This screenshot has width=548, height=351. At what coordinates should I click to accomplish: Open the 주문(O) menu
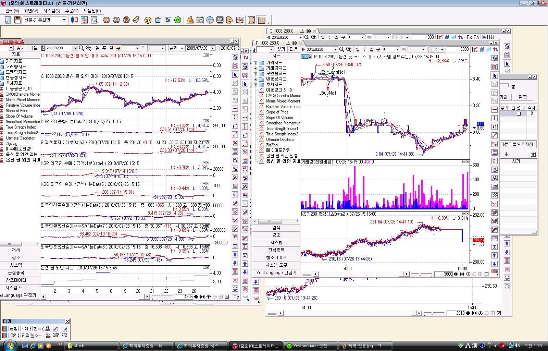pos(72,11)
